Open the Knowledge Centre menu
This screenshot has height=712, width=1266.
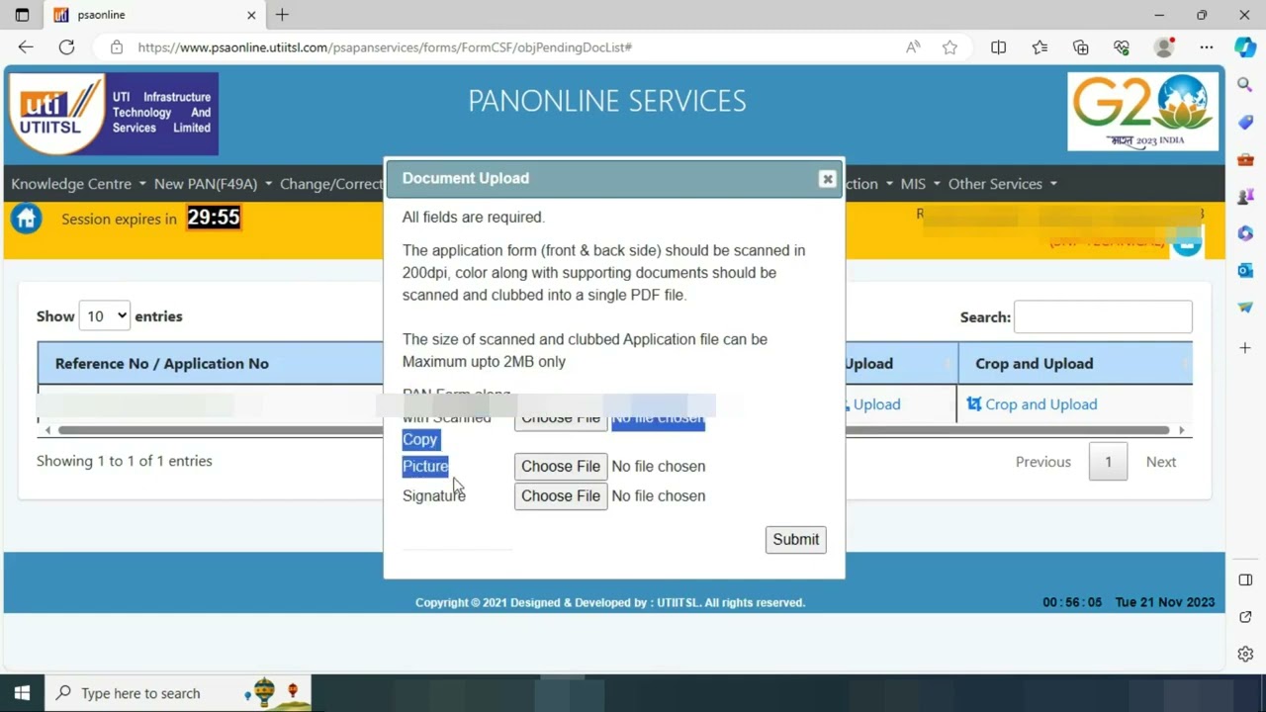[78, 184]
